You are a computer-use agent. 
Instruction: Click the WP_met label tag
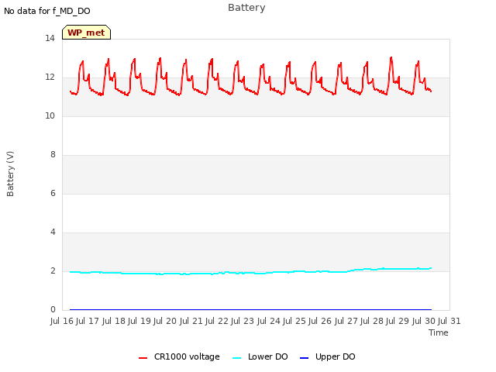(x=86, y=33)
